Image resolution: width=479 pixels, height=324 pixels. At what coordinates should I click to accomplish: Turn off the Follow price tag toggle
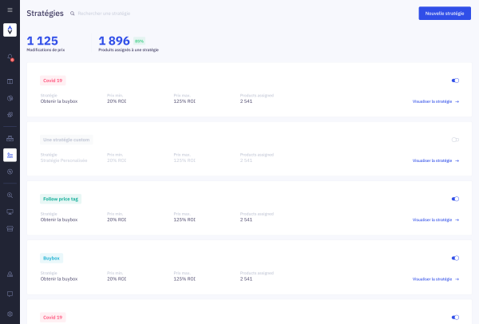point(455,199)
